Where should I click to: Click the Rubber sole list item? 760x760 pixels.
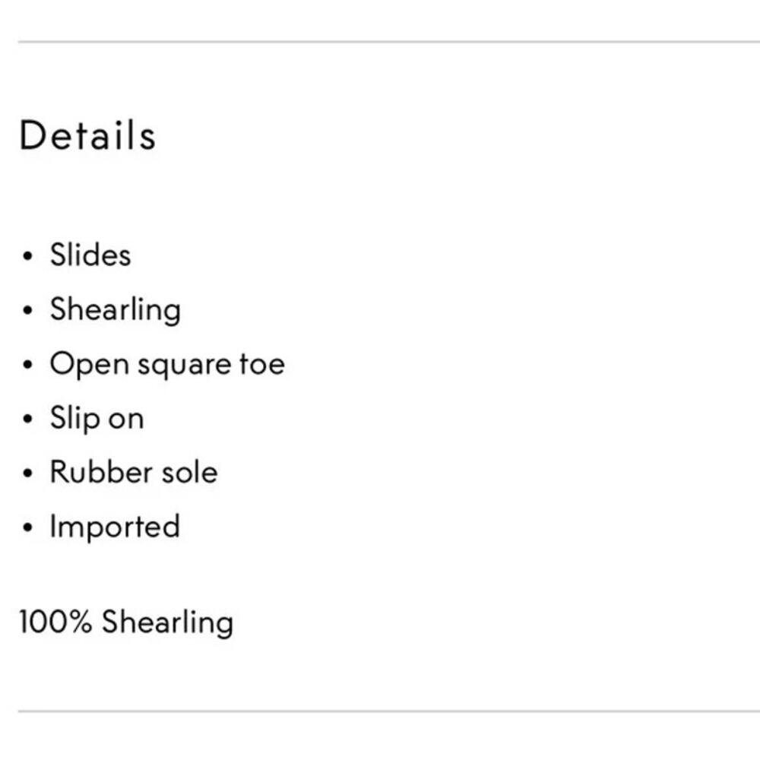click(x=134, y=472)
